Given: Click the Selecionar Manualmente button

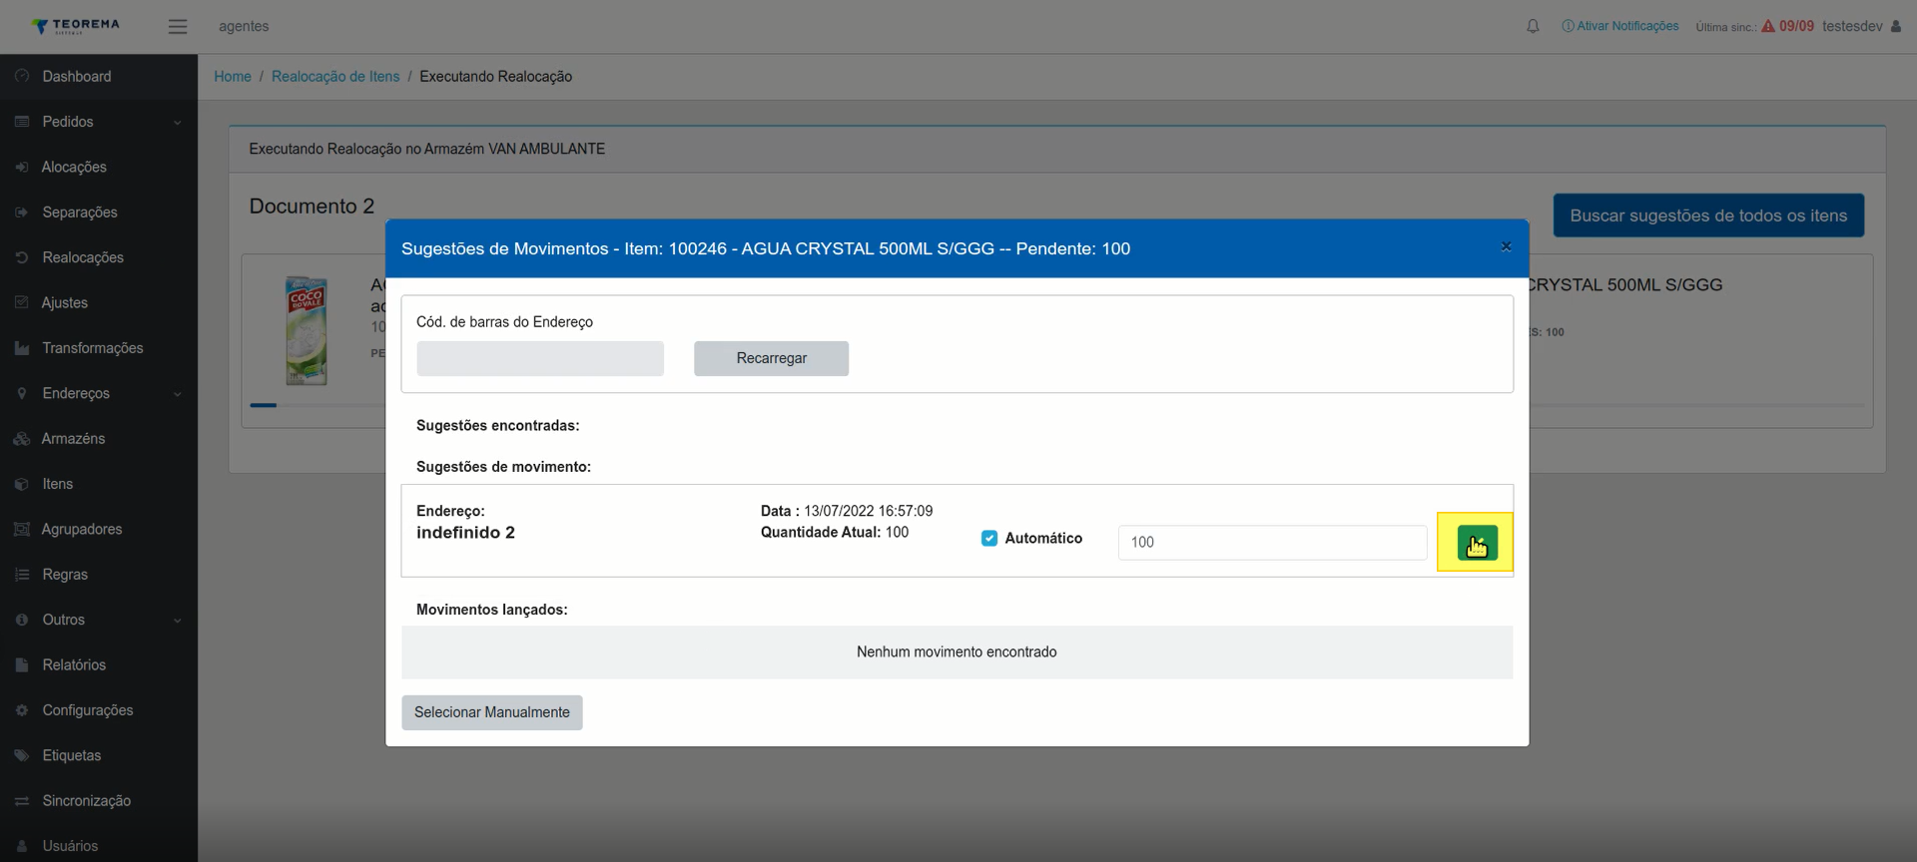Looking at the screenshot, I should click(492, 712).
